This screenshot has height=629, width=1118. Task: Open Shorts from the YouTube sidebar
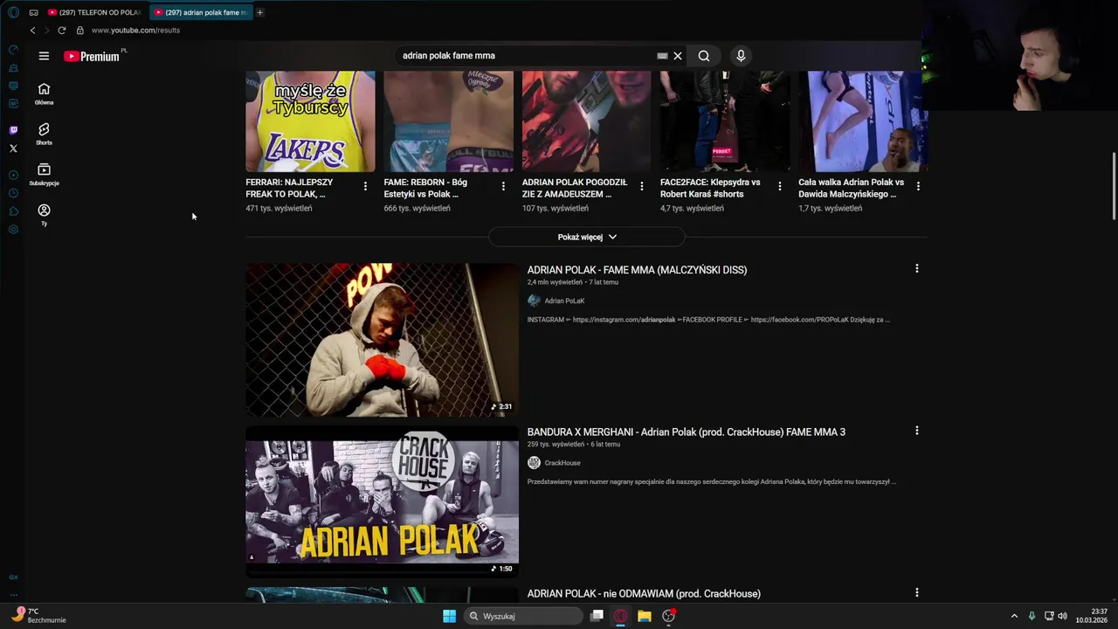pos(44,134)
